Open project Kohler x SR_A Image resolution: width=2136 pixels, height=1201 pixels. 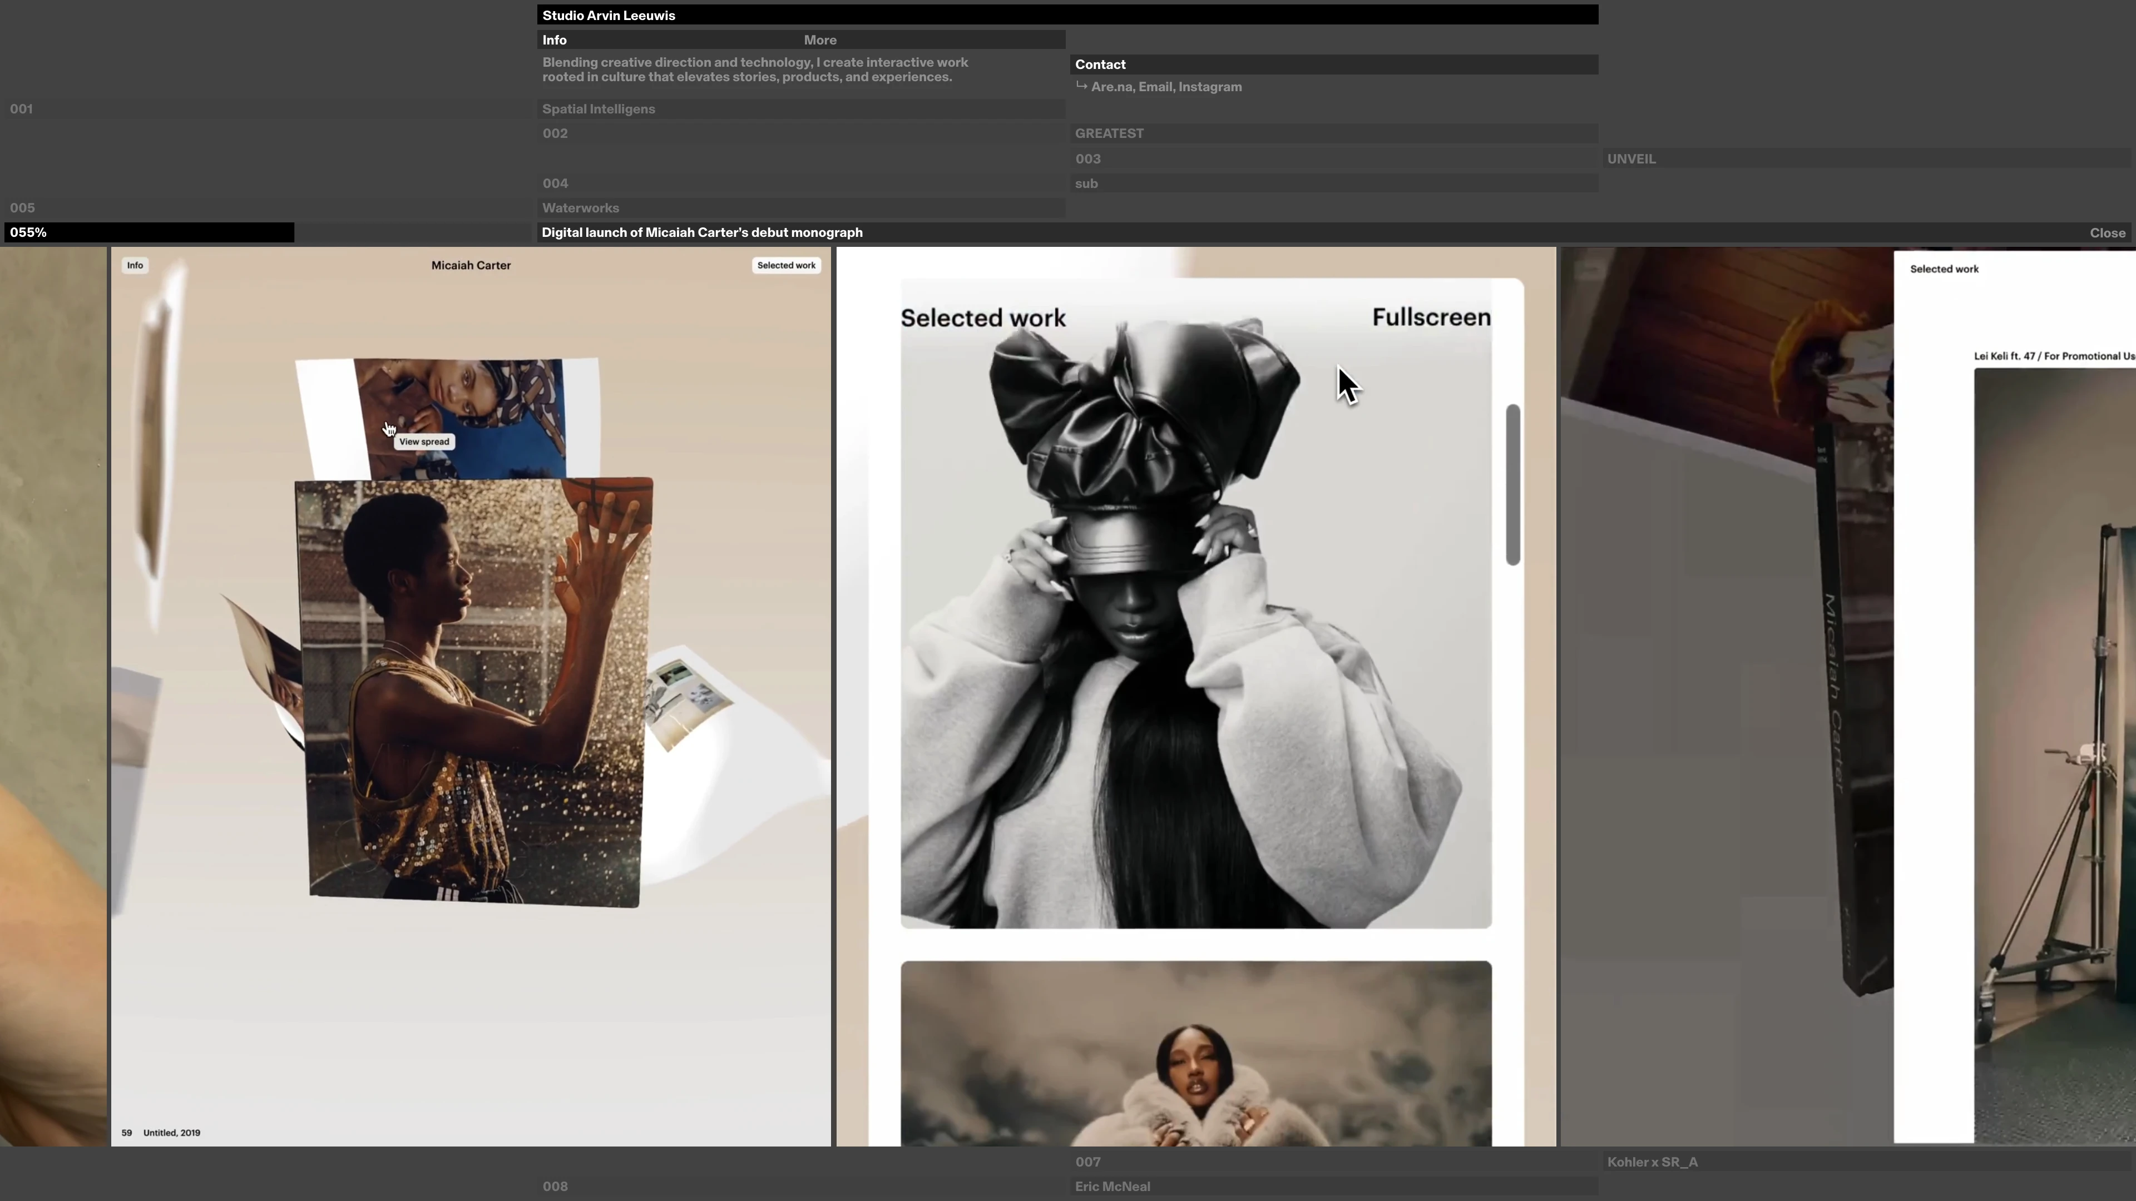pyautogui.click(x=1652, y=1162)
